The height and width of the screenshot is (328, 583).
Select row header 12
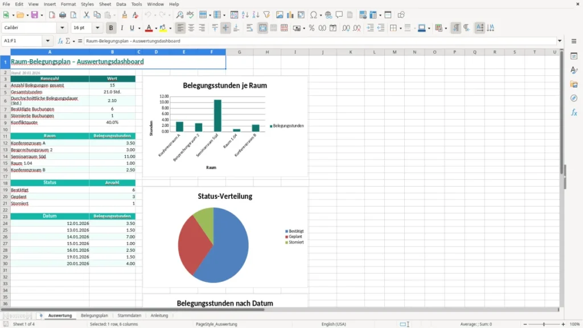click(x=5, y=143)
